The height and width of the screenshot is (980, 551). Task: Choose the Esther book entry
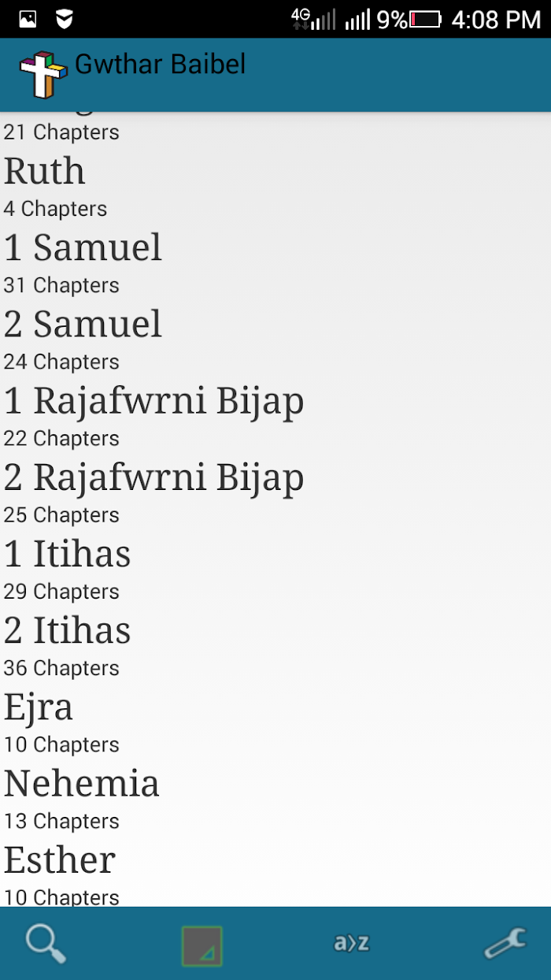click(x=275, y=872)
